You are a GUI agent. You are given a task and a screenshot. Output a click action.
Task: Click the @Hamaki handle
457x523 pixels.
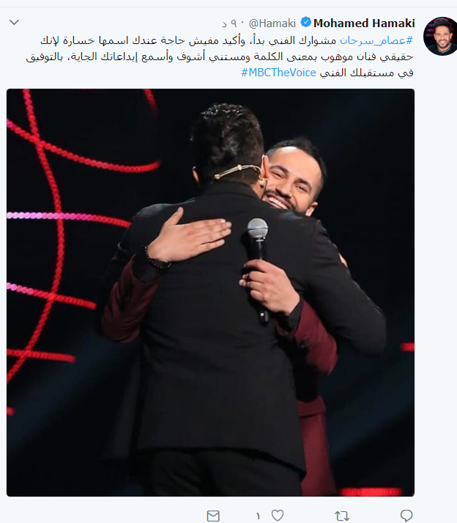[272, 23]
